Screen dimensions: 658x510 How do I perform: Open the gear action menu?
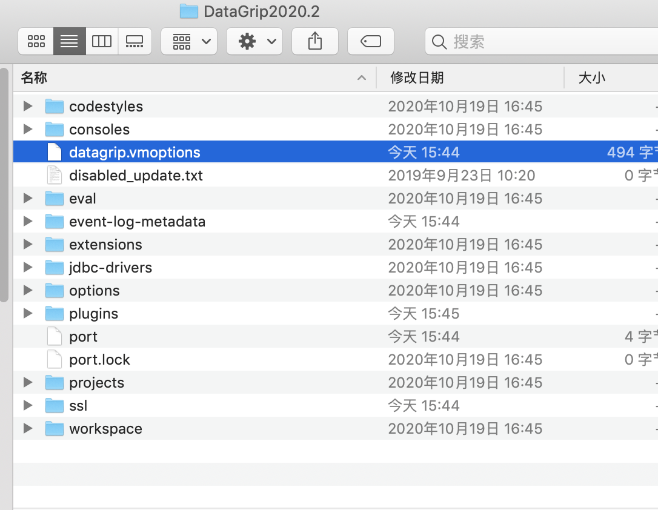(x=254, y=41)
